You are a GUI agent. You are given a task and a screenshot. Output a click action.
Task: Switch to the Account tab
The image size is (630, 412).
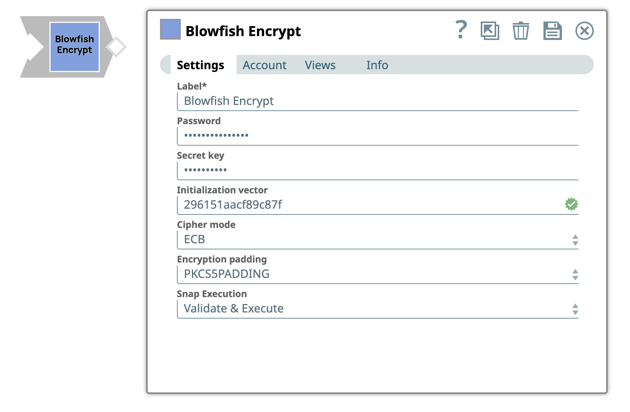(264, 65)
